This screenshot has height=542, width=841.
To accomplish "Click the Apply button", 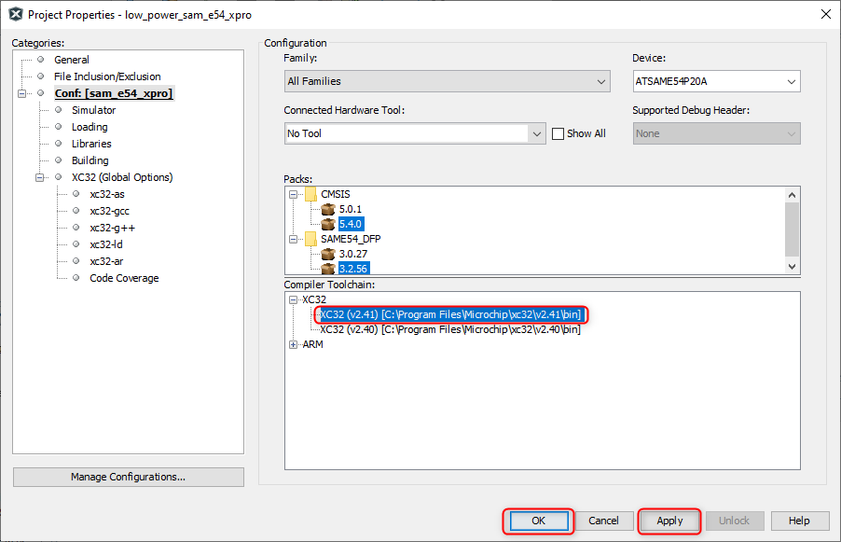I will (x=669, y=521).
